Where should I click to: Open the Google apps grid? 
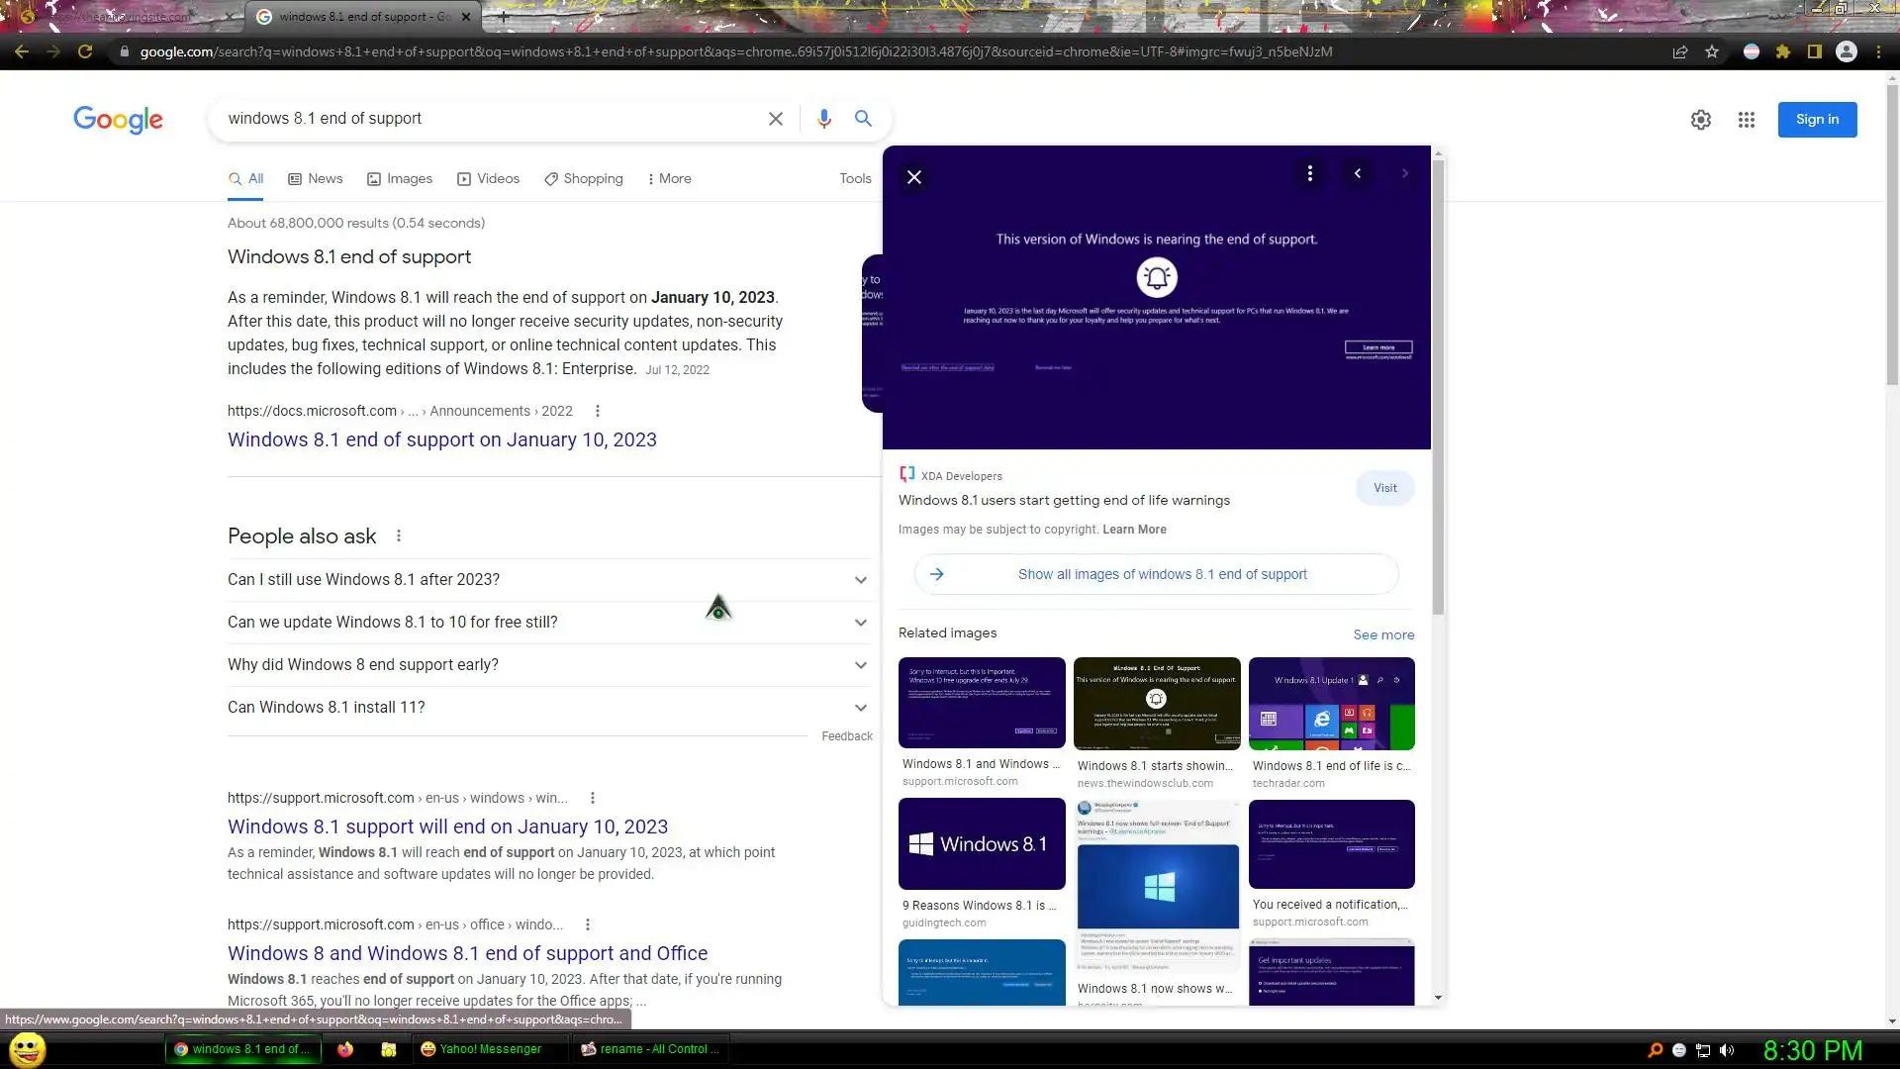coord(1747,120)
